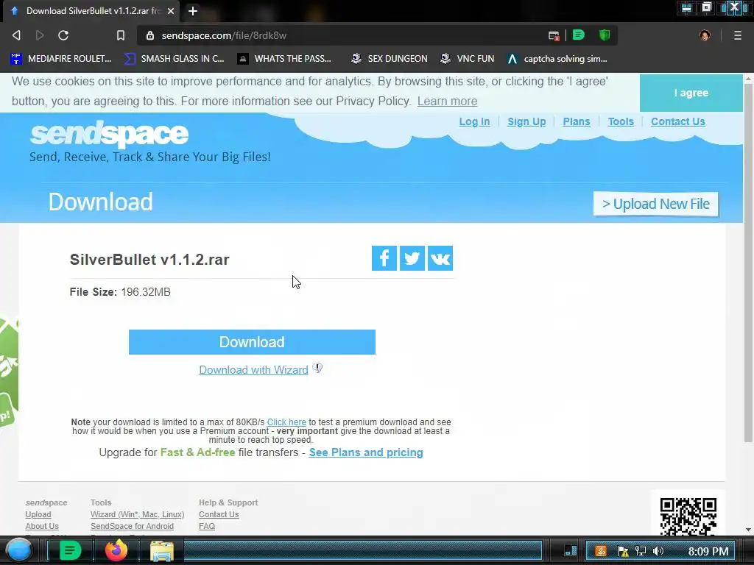The image size is (754, 565).
Task: Click the Log In link
Action: (x=474, y=121)
